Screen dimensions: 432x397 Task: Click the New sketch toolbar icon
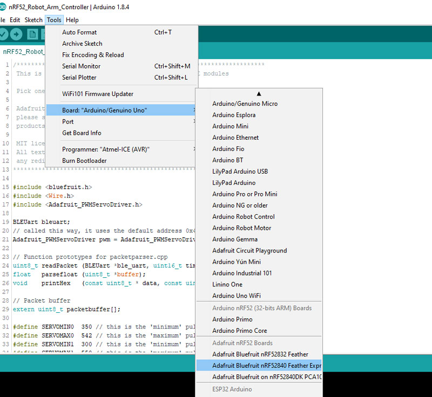click(32, 35)
